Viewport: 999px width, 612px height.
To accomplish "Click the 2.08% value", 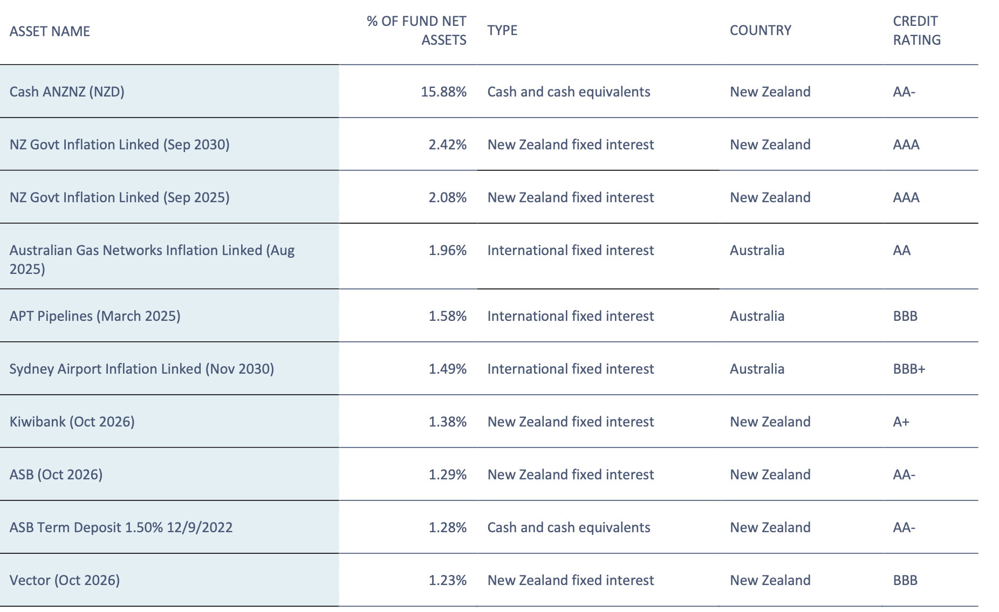I will [x=448, y=197].
